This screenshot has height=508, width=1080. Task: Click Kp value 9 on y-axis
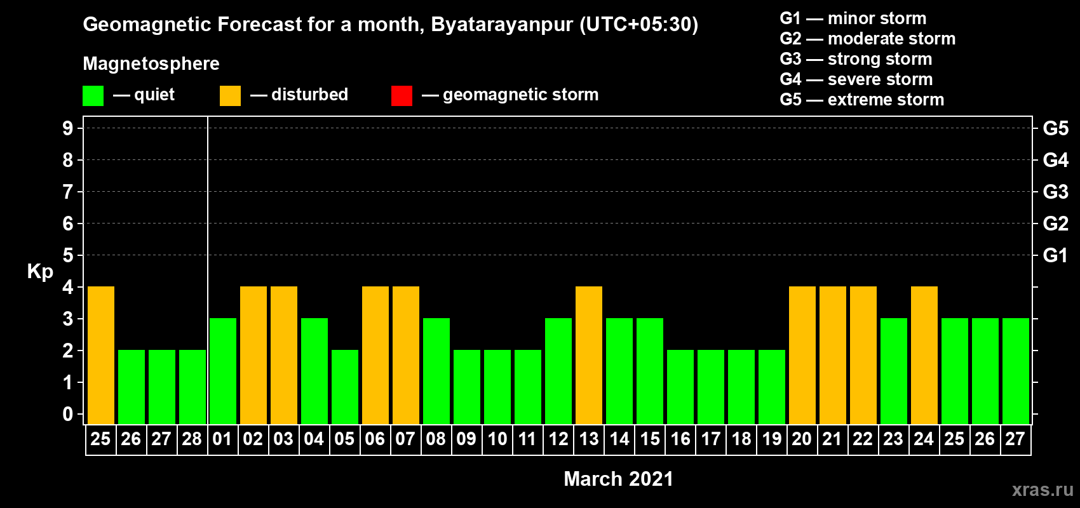tap(68, 128)
